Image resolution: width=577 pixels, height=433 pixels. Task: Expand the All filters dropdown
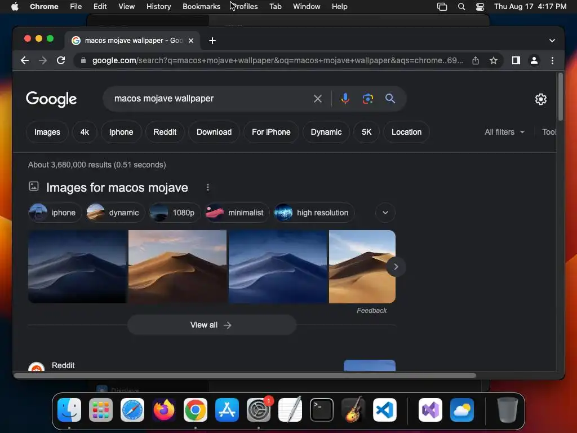tap(504, 132)
